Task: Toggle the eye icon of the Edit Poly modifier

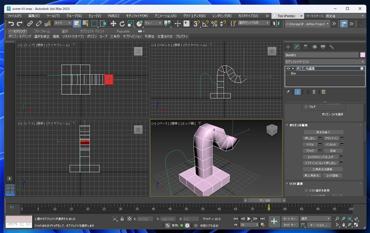Action: [288, 68]
